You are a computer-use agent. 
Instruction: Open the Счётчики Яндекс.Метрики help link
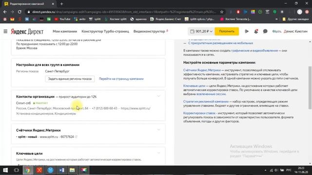[202, 70]
